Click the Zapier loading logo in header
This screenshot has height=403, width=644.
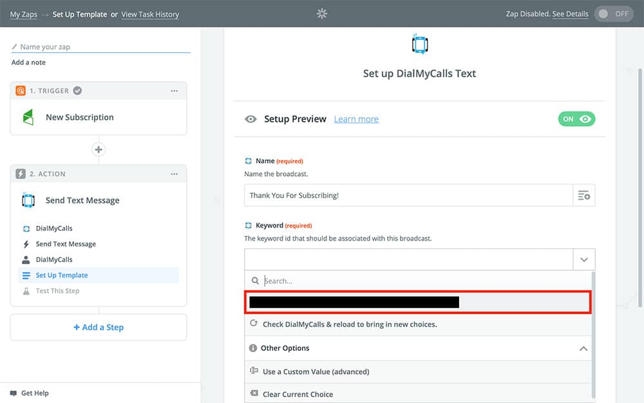click(x=322, y=14)
